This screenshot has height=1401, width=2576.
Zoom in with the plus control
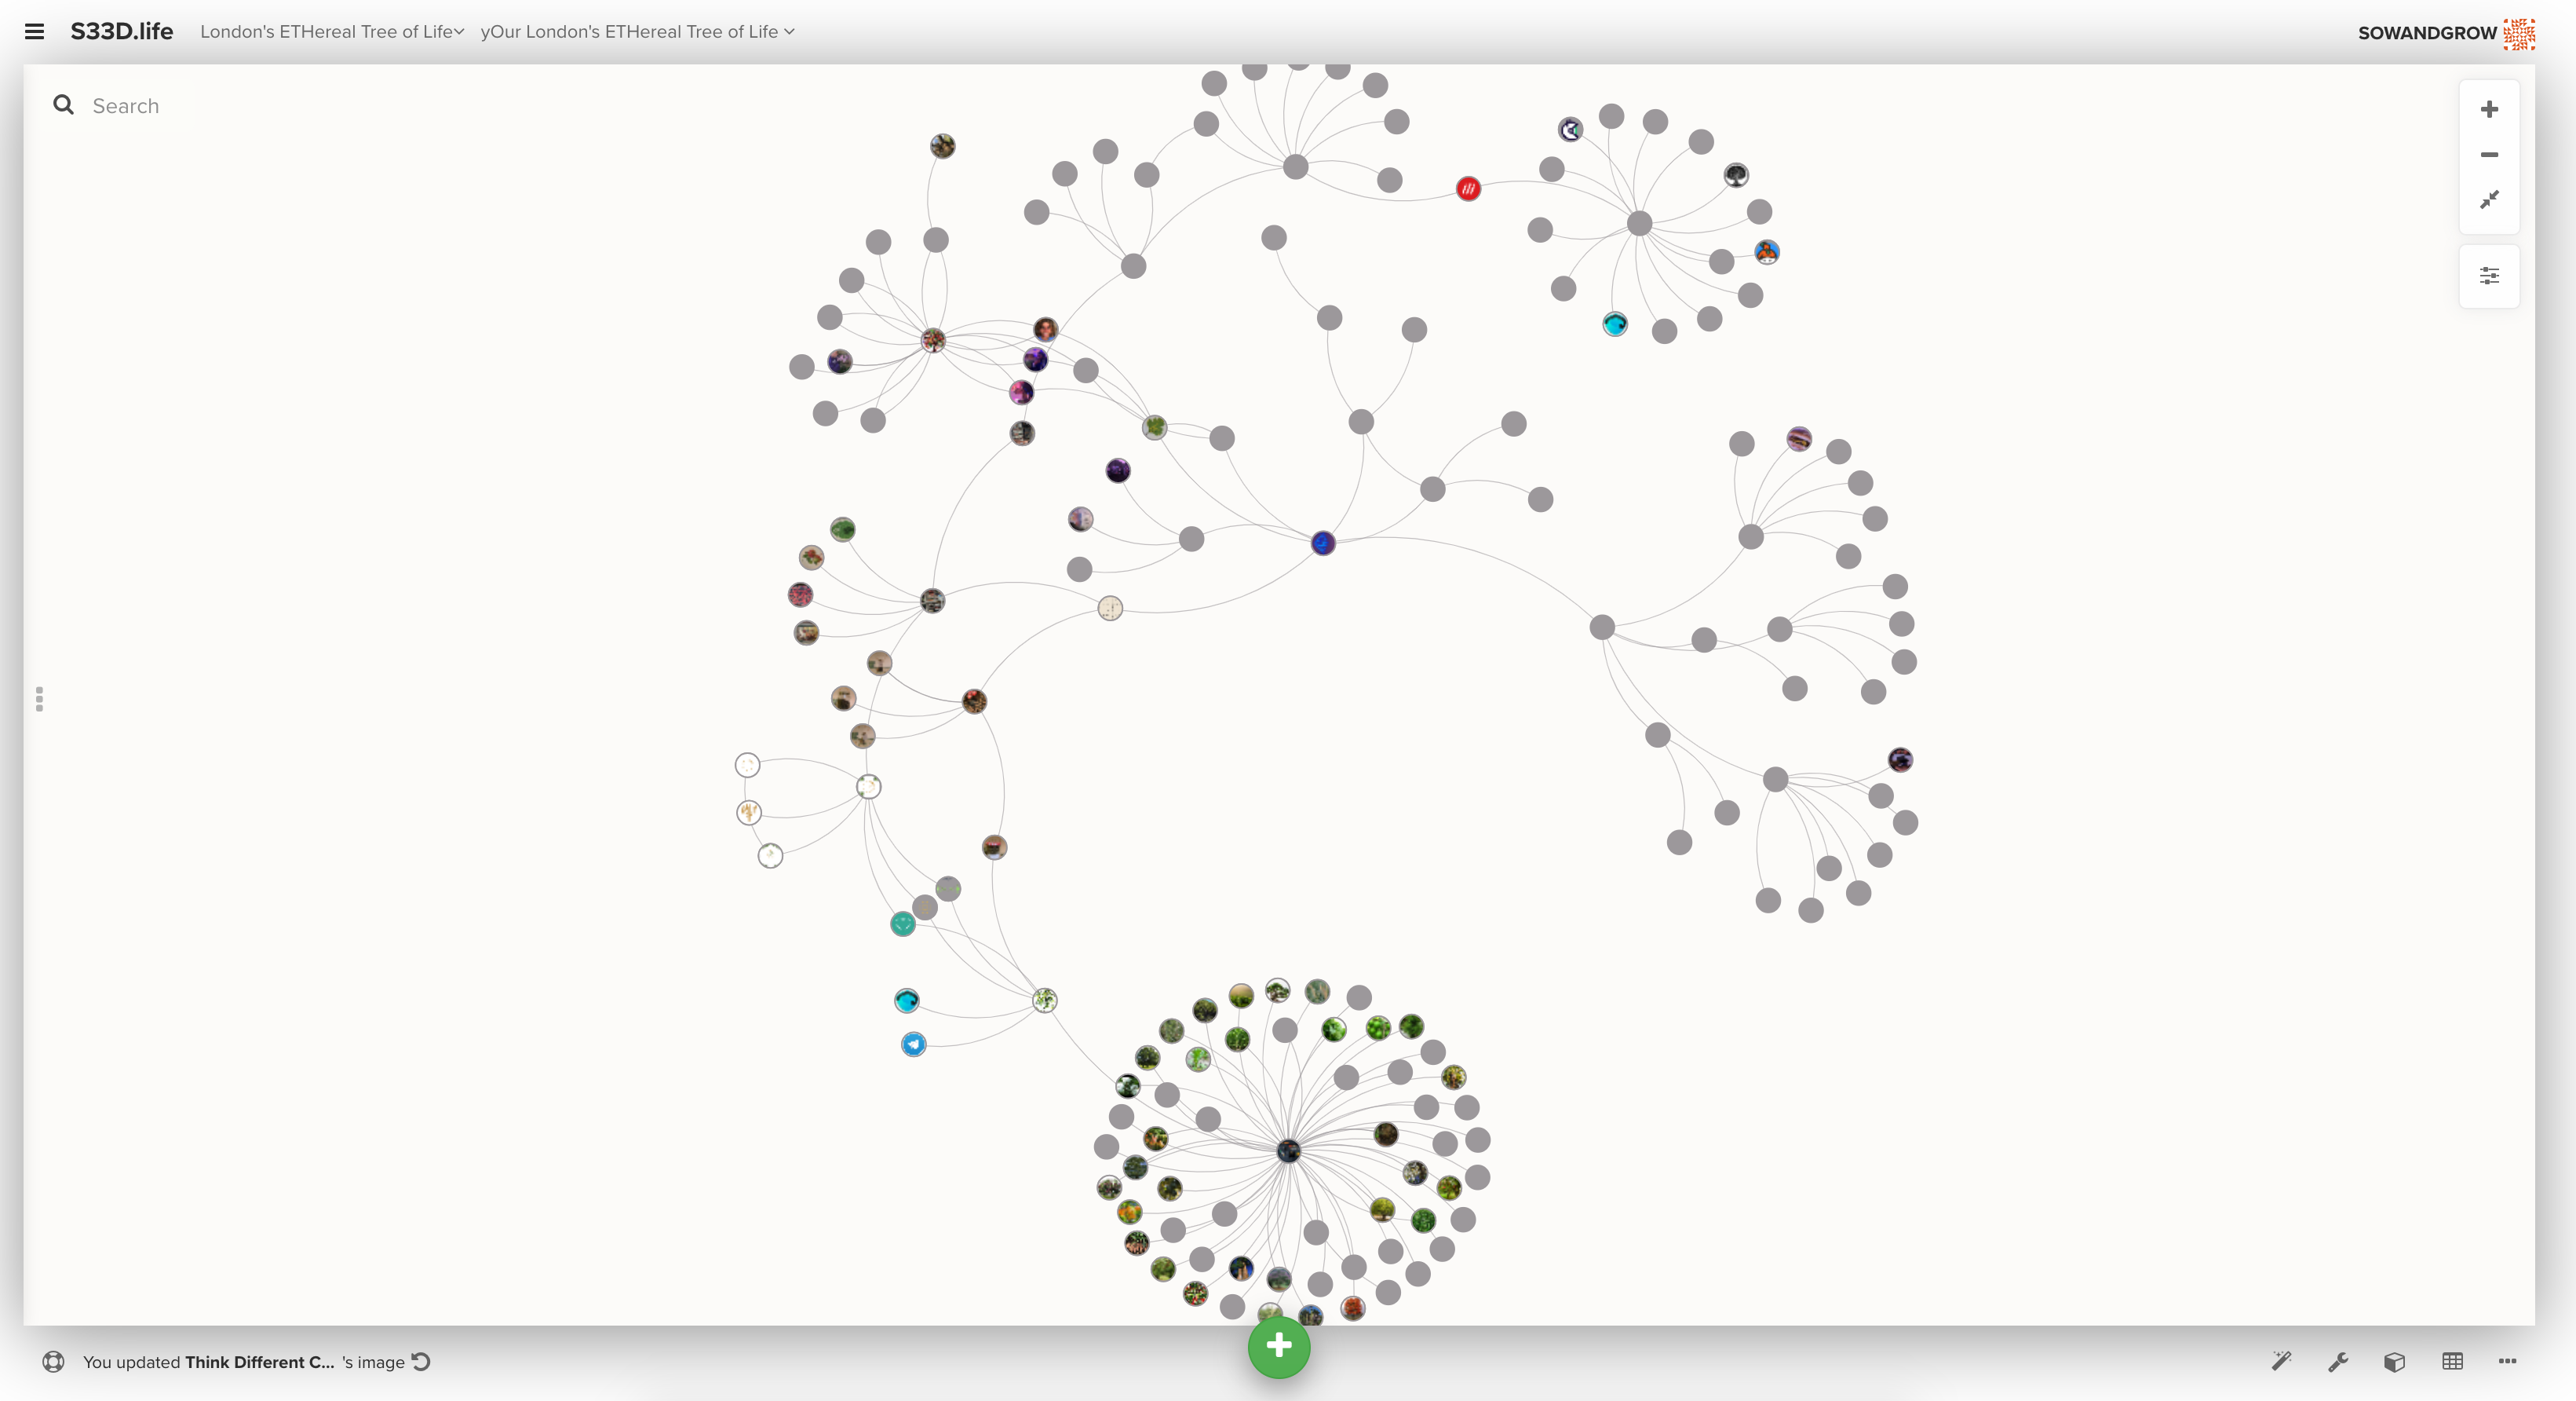point(2489,109)
